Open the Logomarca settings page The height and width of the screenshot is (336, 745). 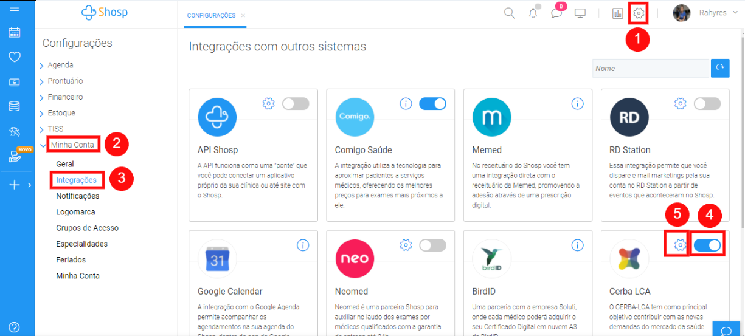(75, 212)
